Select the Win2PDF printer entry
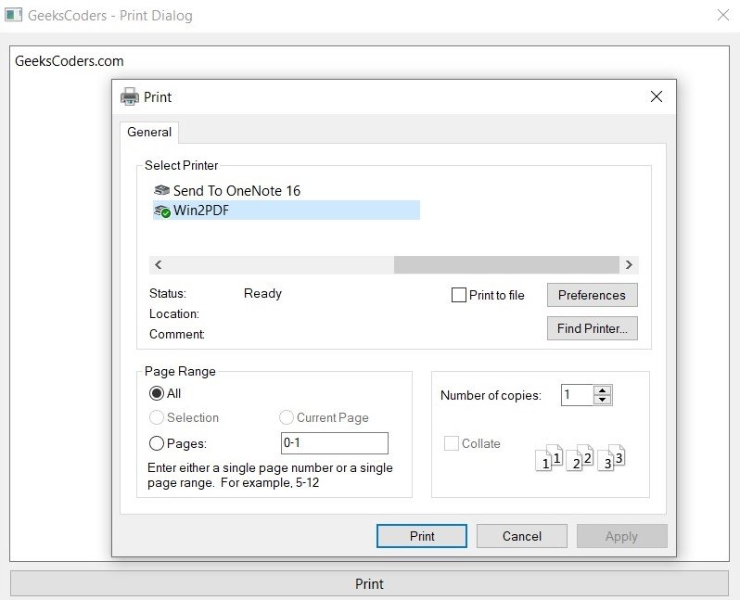Image resolution: width=740 pixels, height=600 pixels. (286, 211)
